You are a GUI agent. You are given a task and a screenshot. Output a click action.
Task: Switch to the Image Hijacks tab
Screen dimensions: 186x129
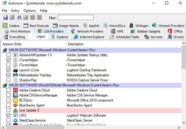[66, 26]
